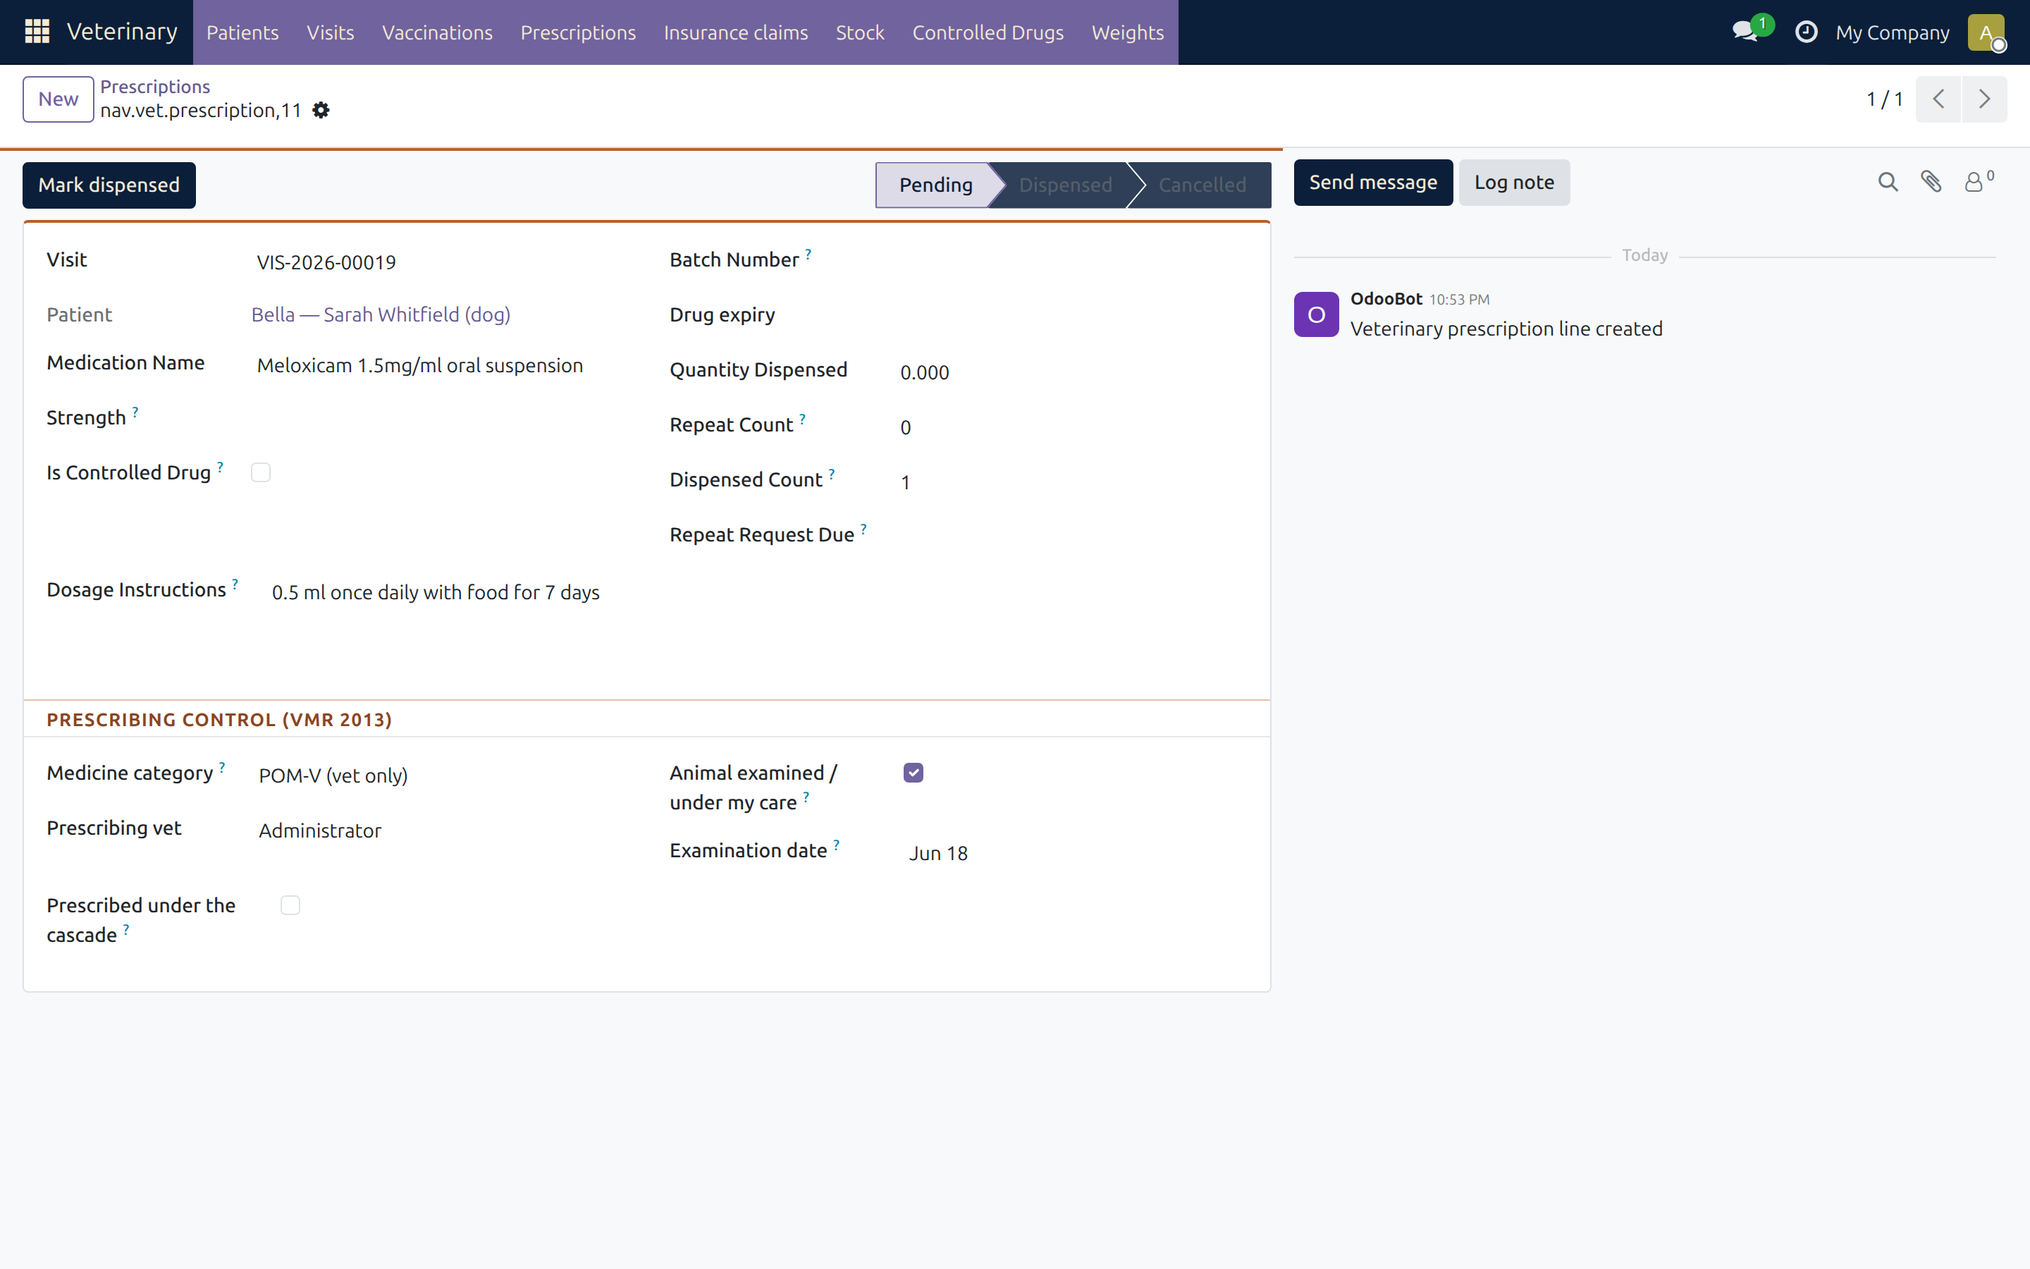Open the conversations chat icon

1746,32
